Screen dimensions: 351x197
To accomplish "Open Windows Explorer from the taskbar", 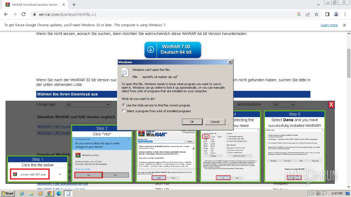I will [x=31, y=193].
